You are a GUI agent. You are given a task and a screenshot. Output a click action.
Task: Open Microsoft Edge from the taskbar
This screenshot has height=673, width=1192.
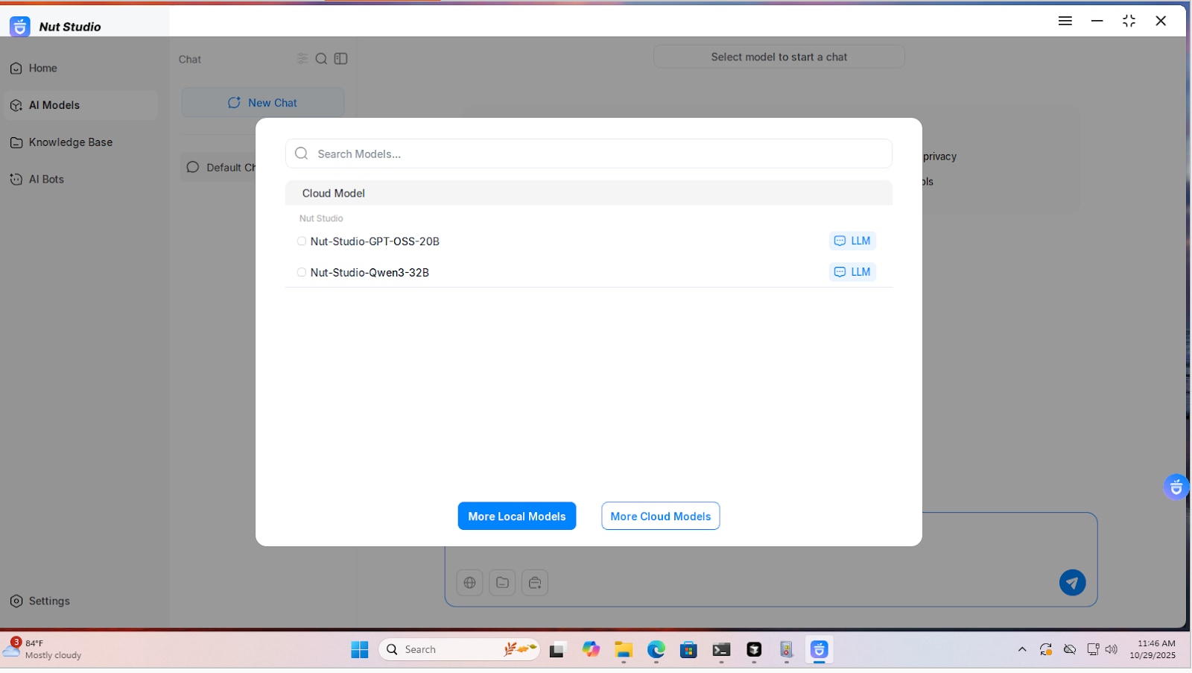(656, 651)
